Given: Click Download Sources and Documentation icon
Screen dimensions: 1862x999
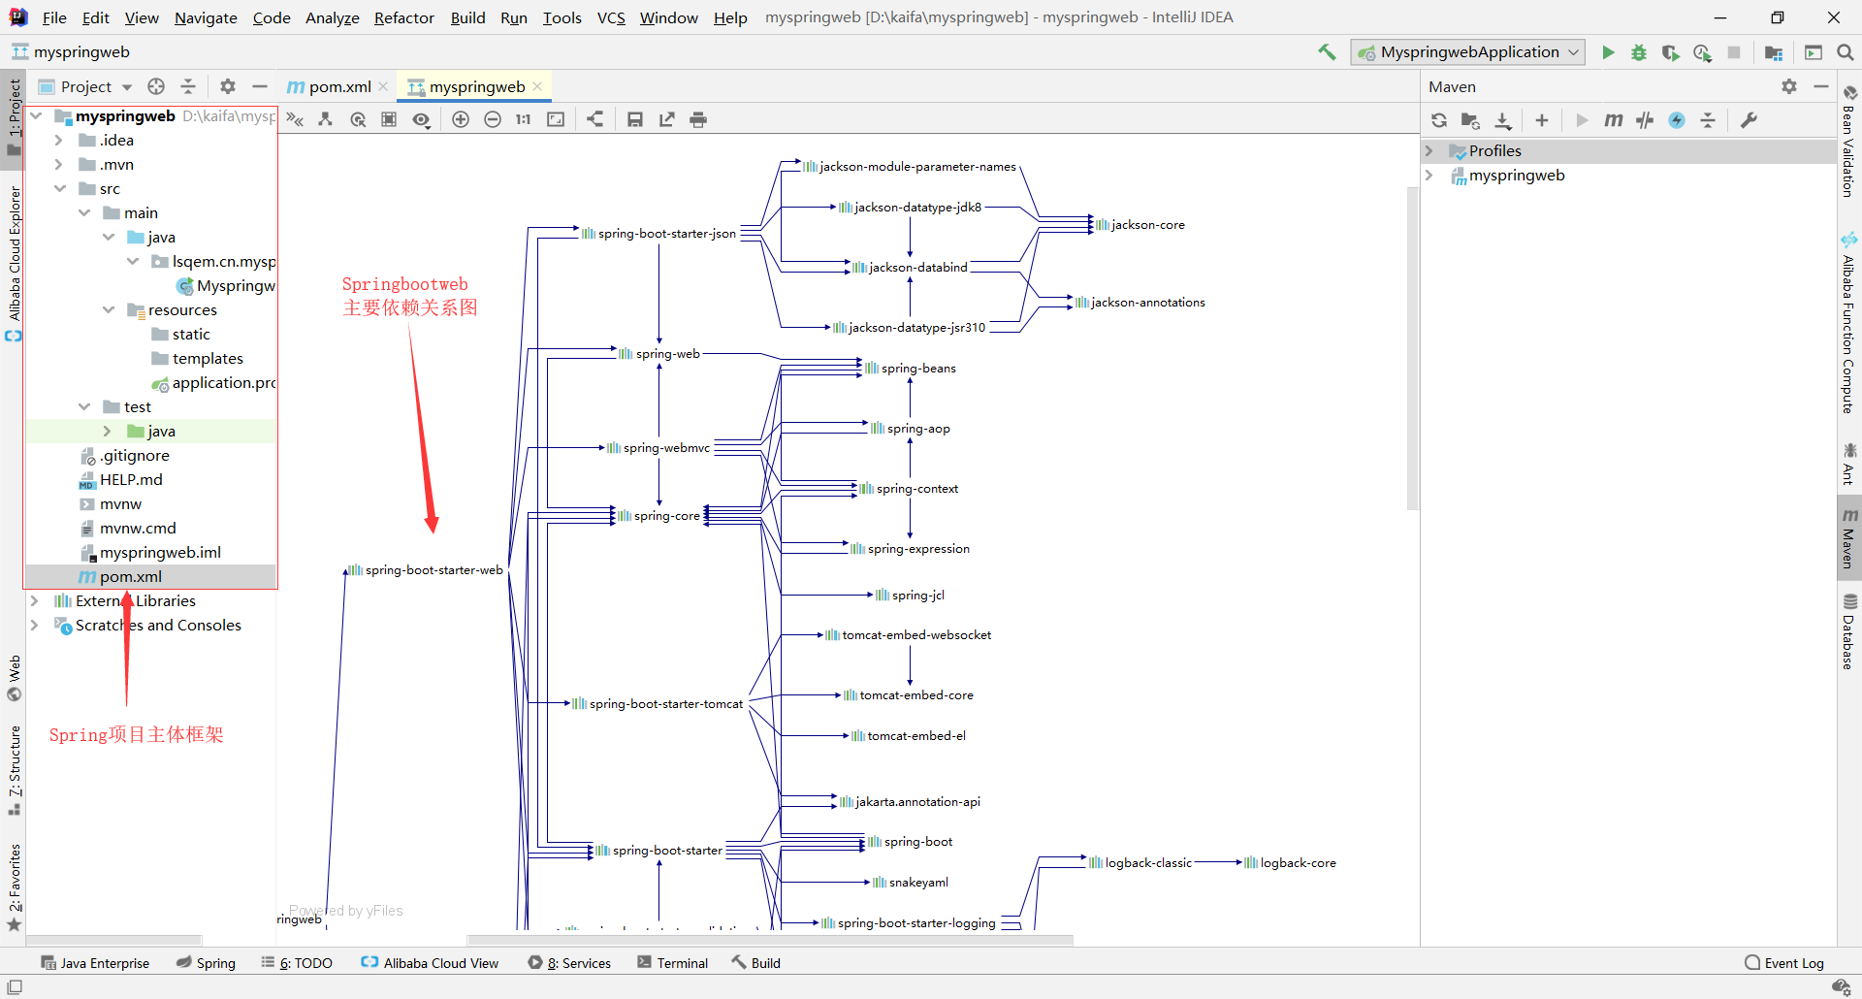Looking at the screenshot, I should point(1503,120).
